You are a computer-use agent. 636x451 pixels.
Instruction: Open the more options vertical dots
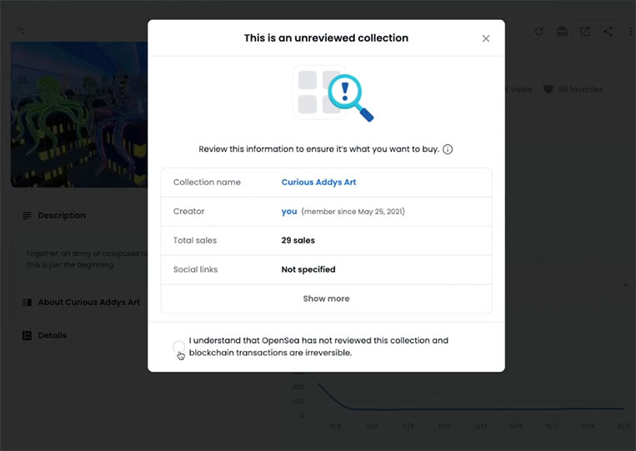coord(630,31)
